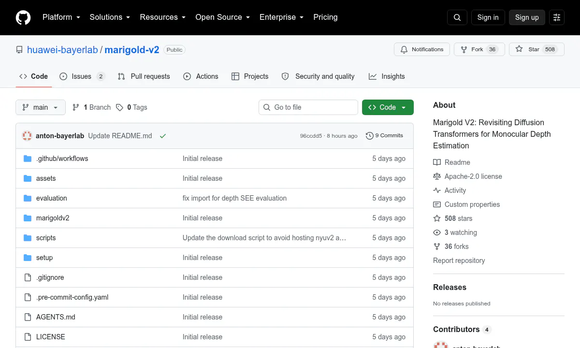Image resolution: width=580 pixels, height=348 pixels.
Task: Open the main branch selector dropdown
Action: click(x=41, y=107)
